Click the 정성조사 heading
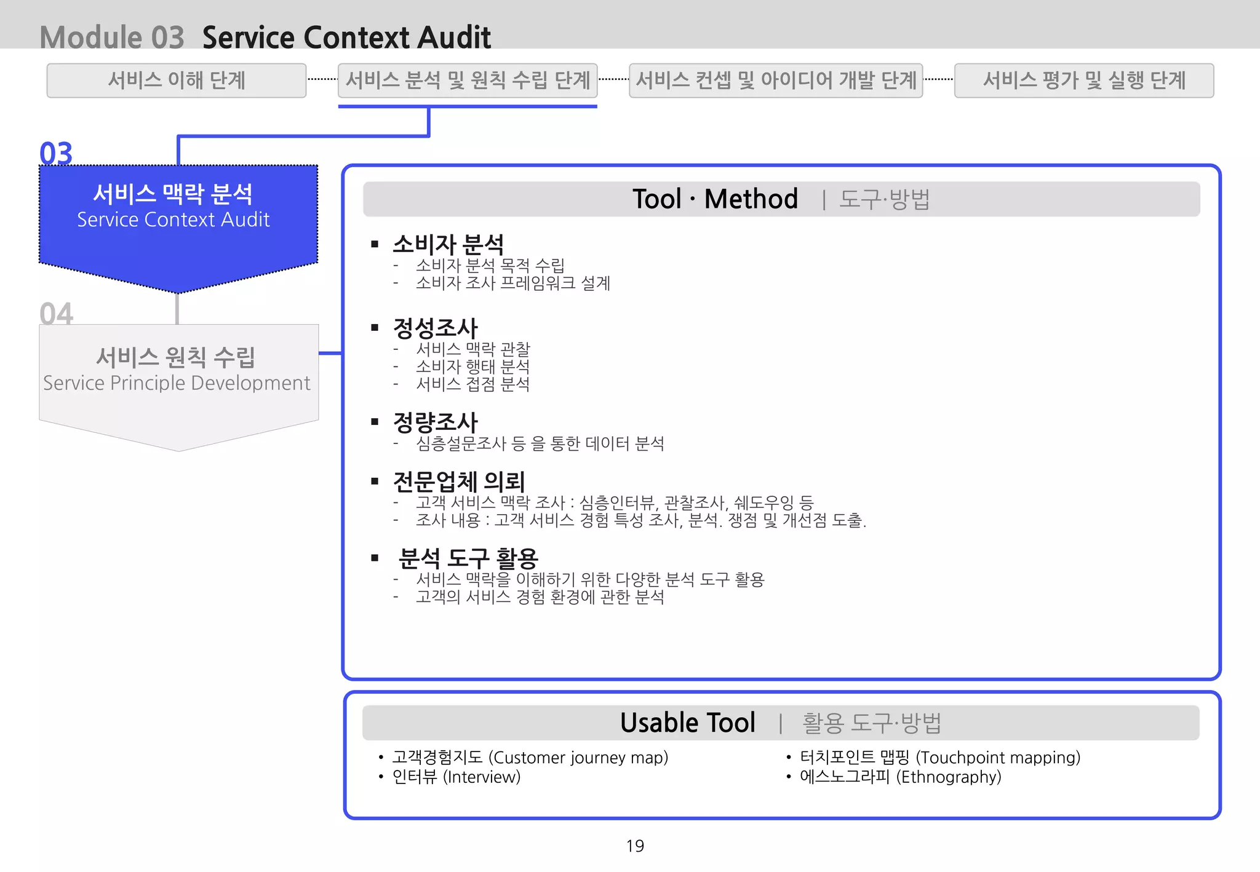This screenshot has width=1260, height=872. (436, 328)
